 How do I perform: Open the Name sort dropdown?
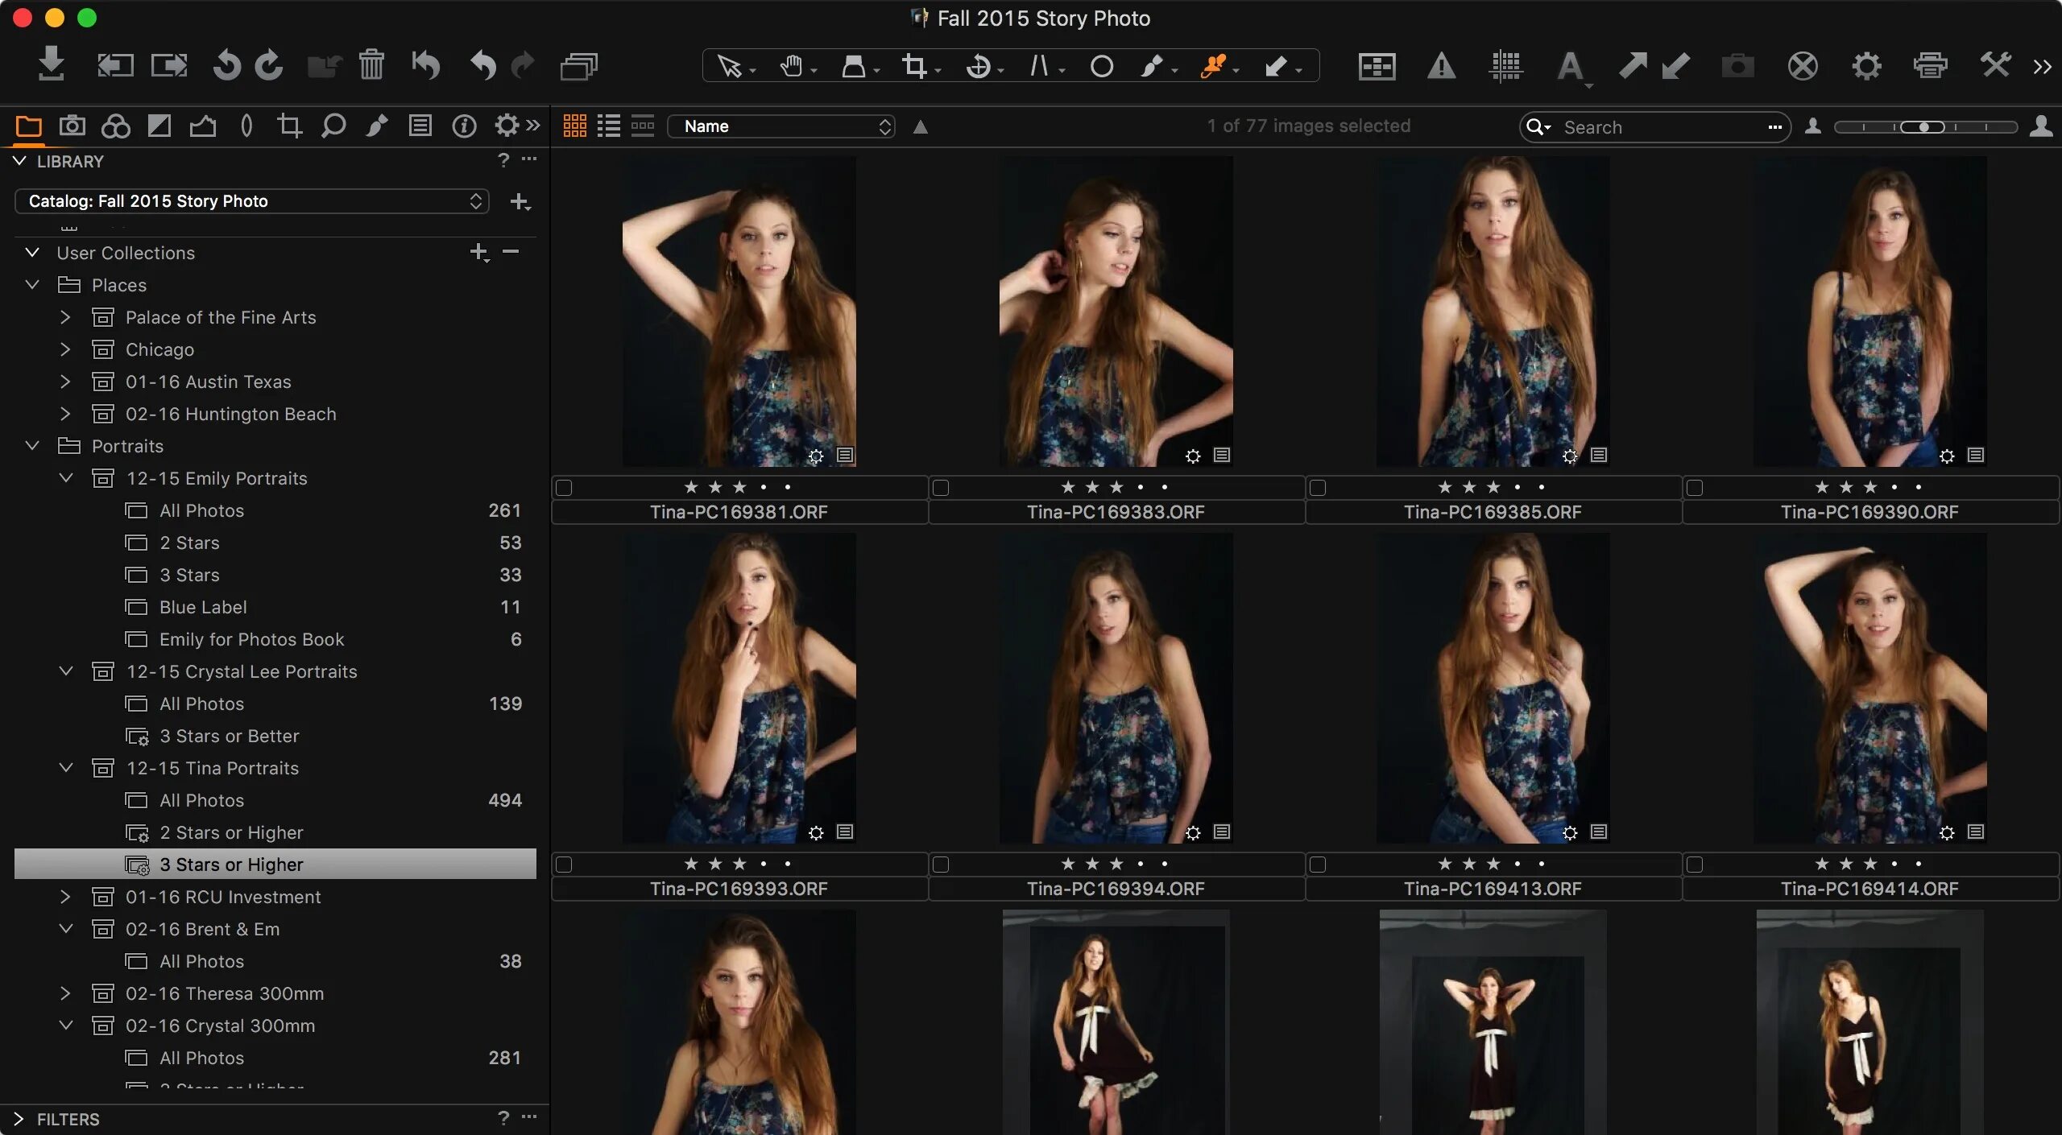point(781,126)
